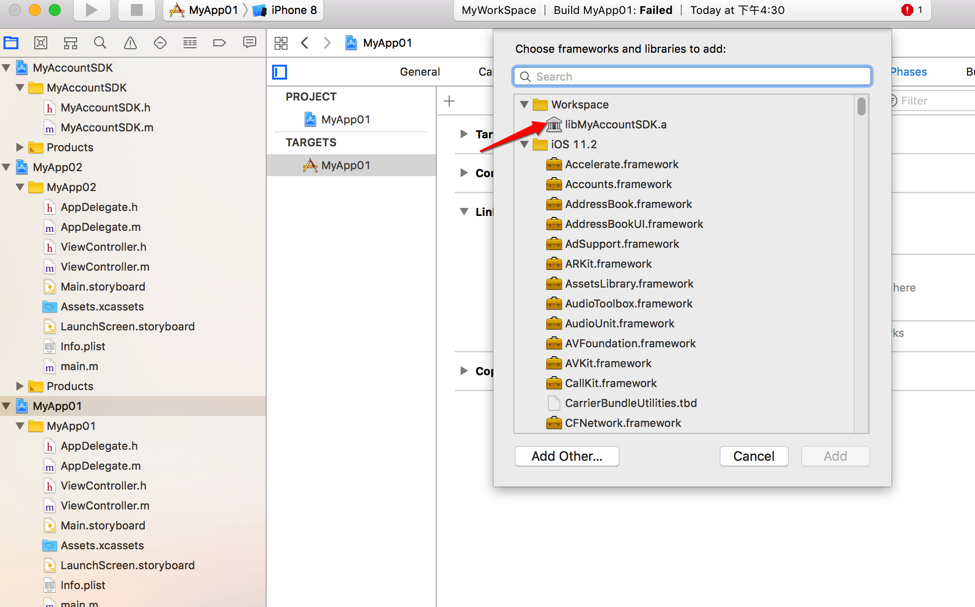Click Add Other... button
Image resolution: width=975 pixels, height=607 pixels.
click(567, 456)
